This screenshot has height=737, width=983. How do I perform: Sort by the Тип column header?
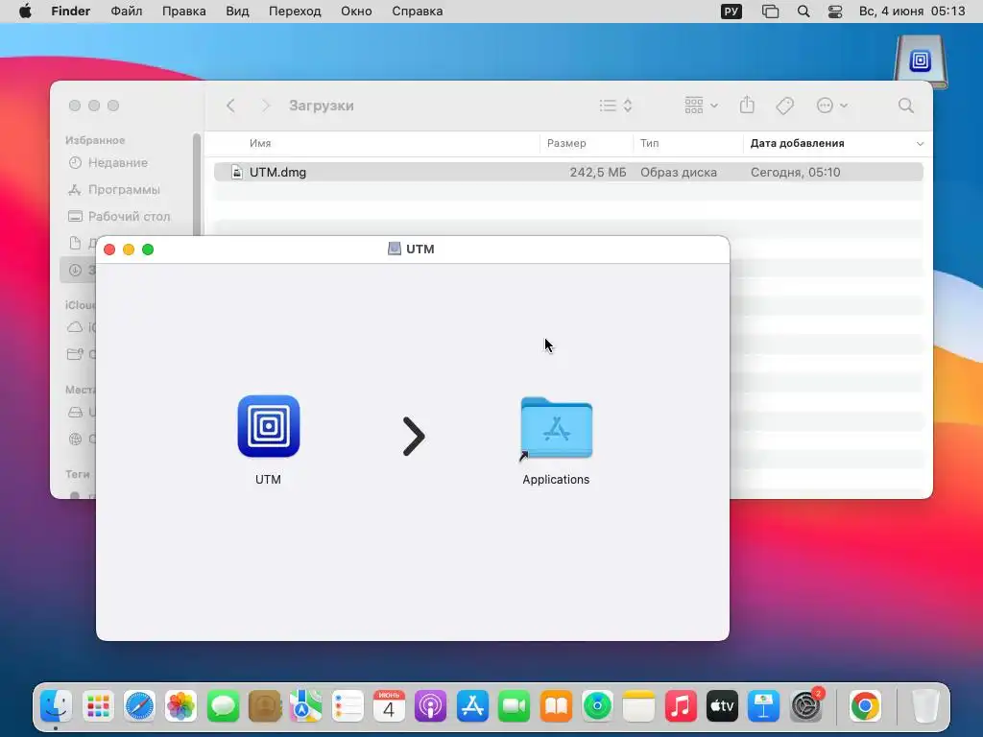click(x=650, y=144)
